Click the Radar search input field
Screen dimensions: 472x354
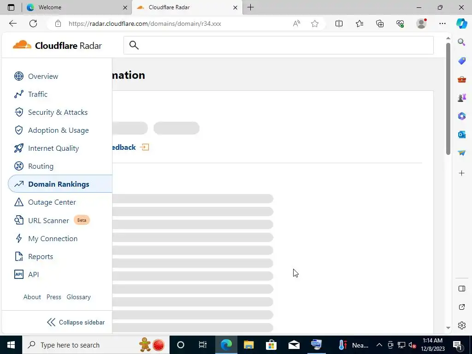[278, 45]
